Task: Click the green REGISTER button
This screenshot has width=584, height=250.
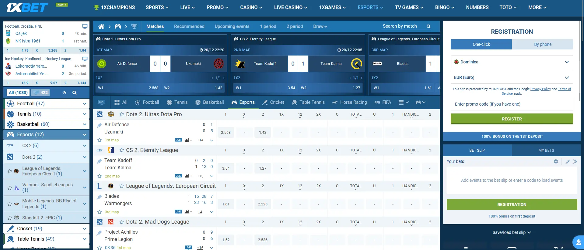Action: pos(512,119)
